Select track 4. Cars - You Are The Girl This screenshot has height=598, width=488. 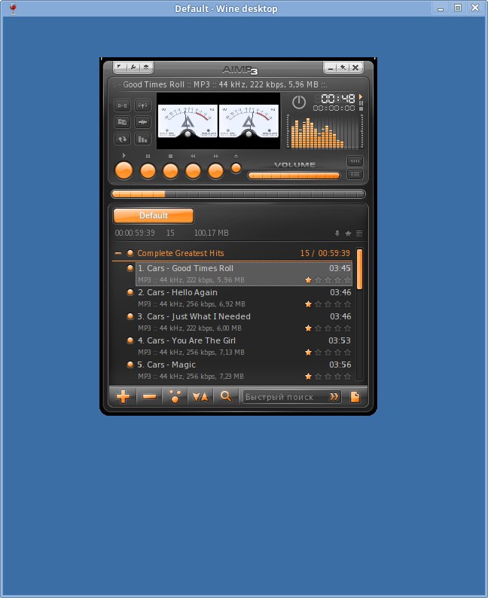[243, 346]
